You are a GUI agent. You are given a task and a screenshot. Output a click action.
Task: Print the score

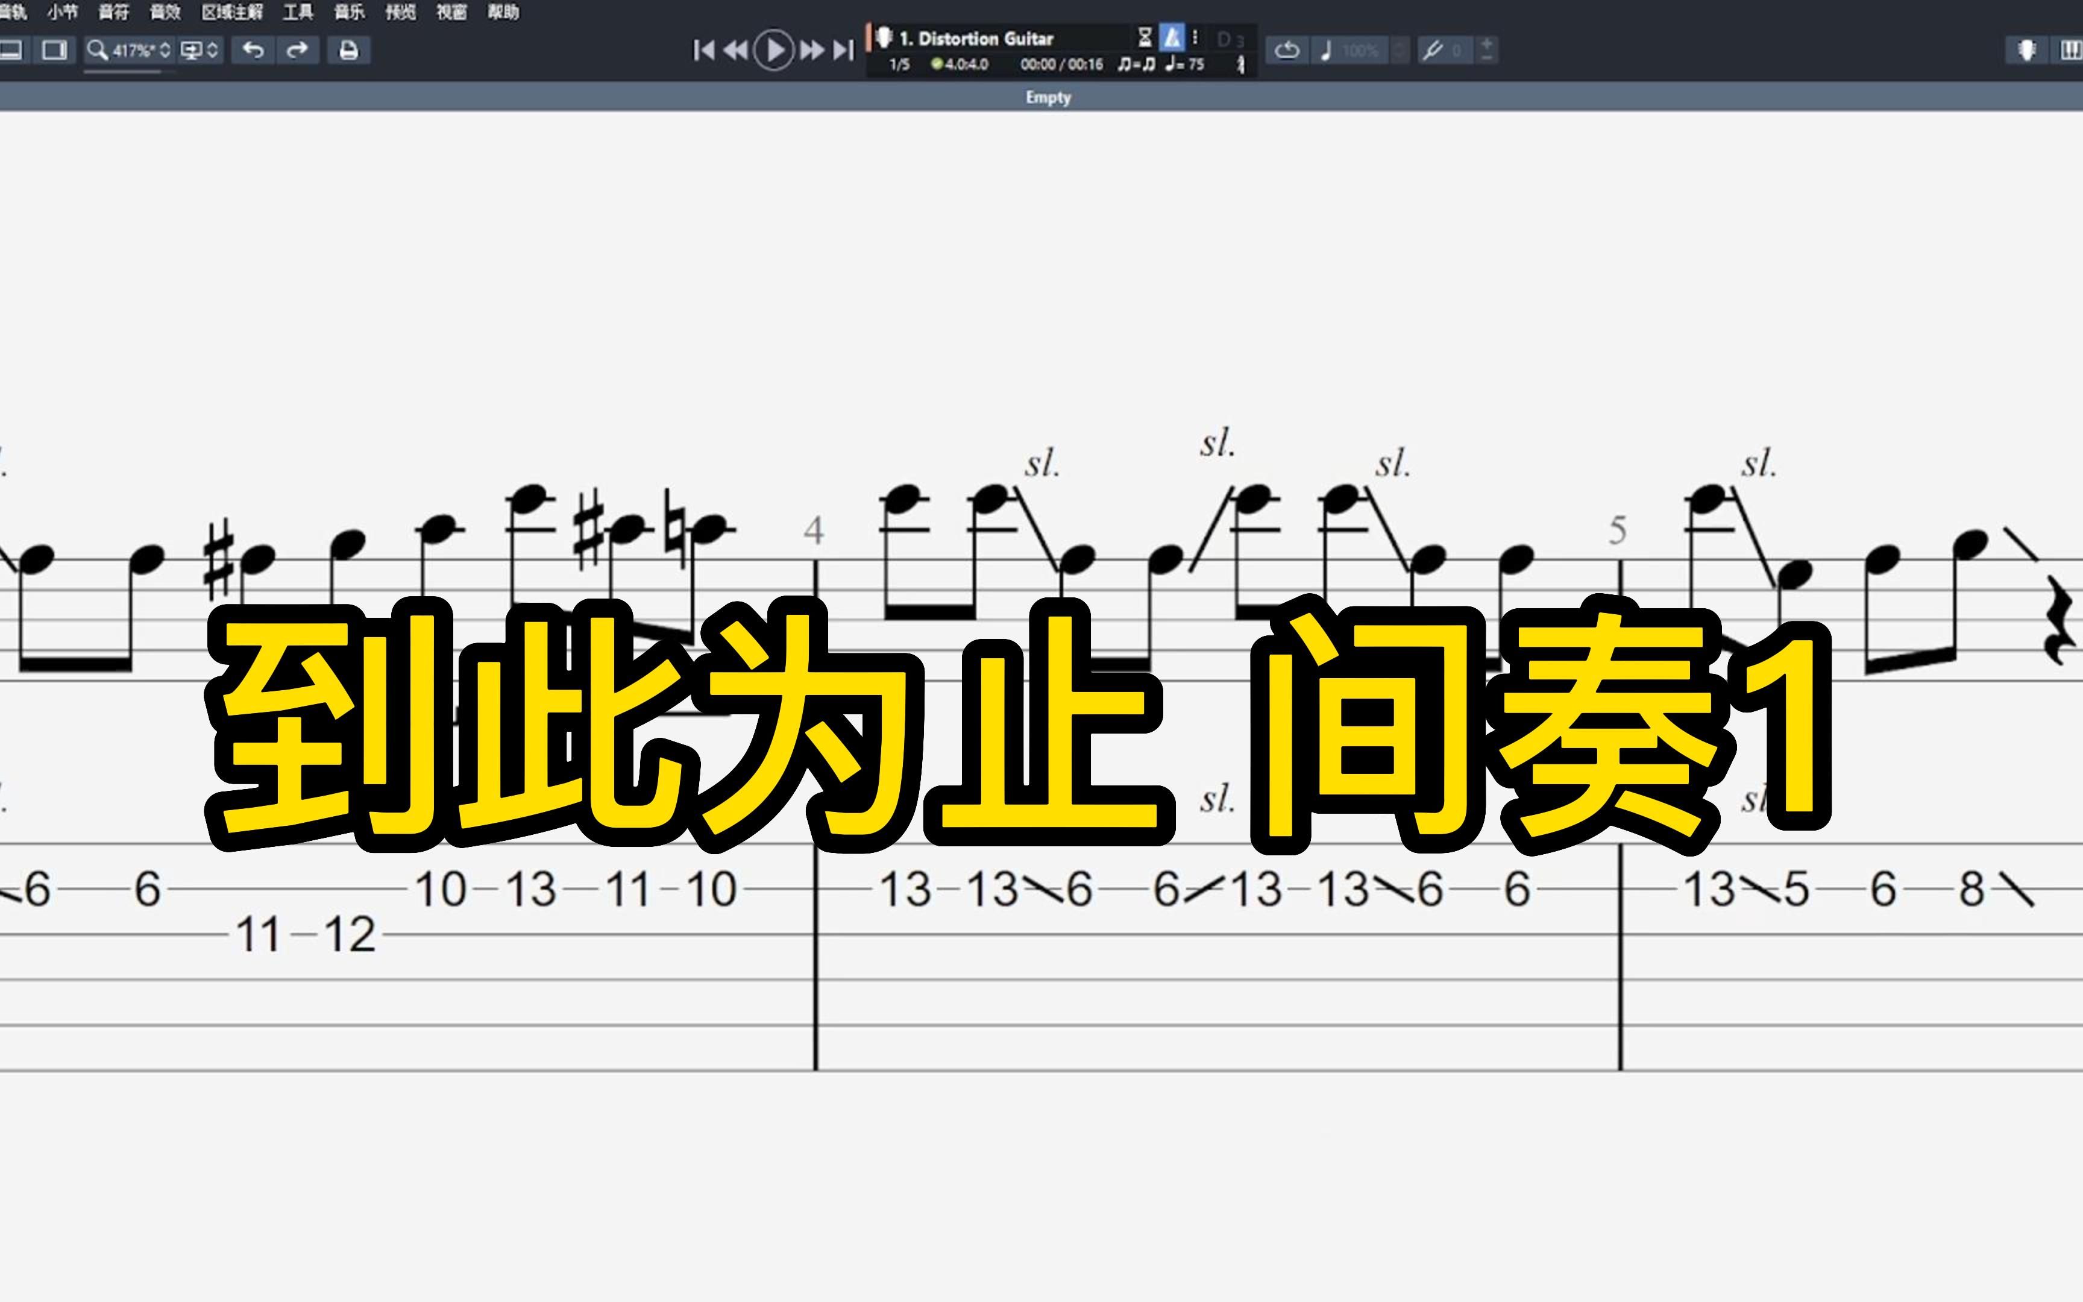click(348, 50)
